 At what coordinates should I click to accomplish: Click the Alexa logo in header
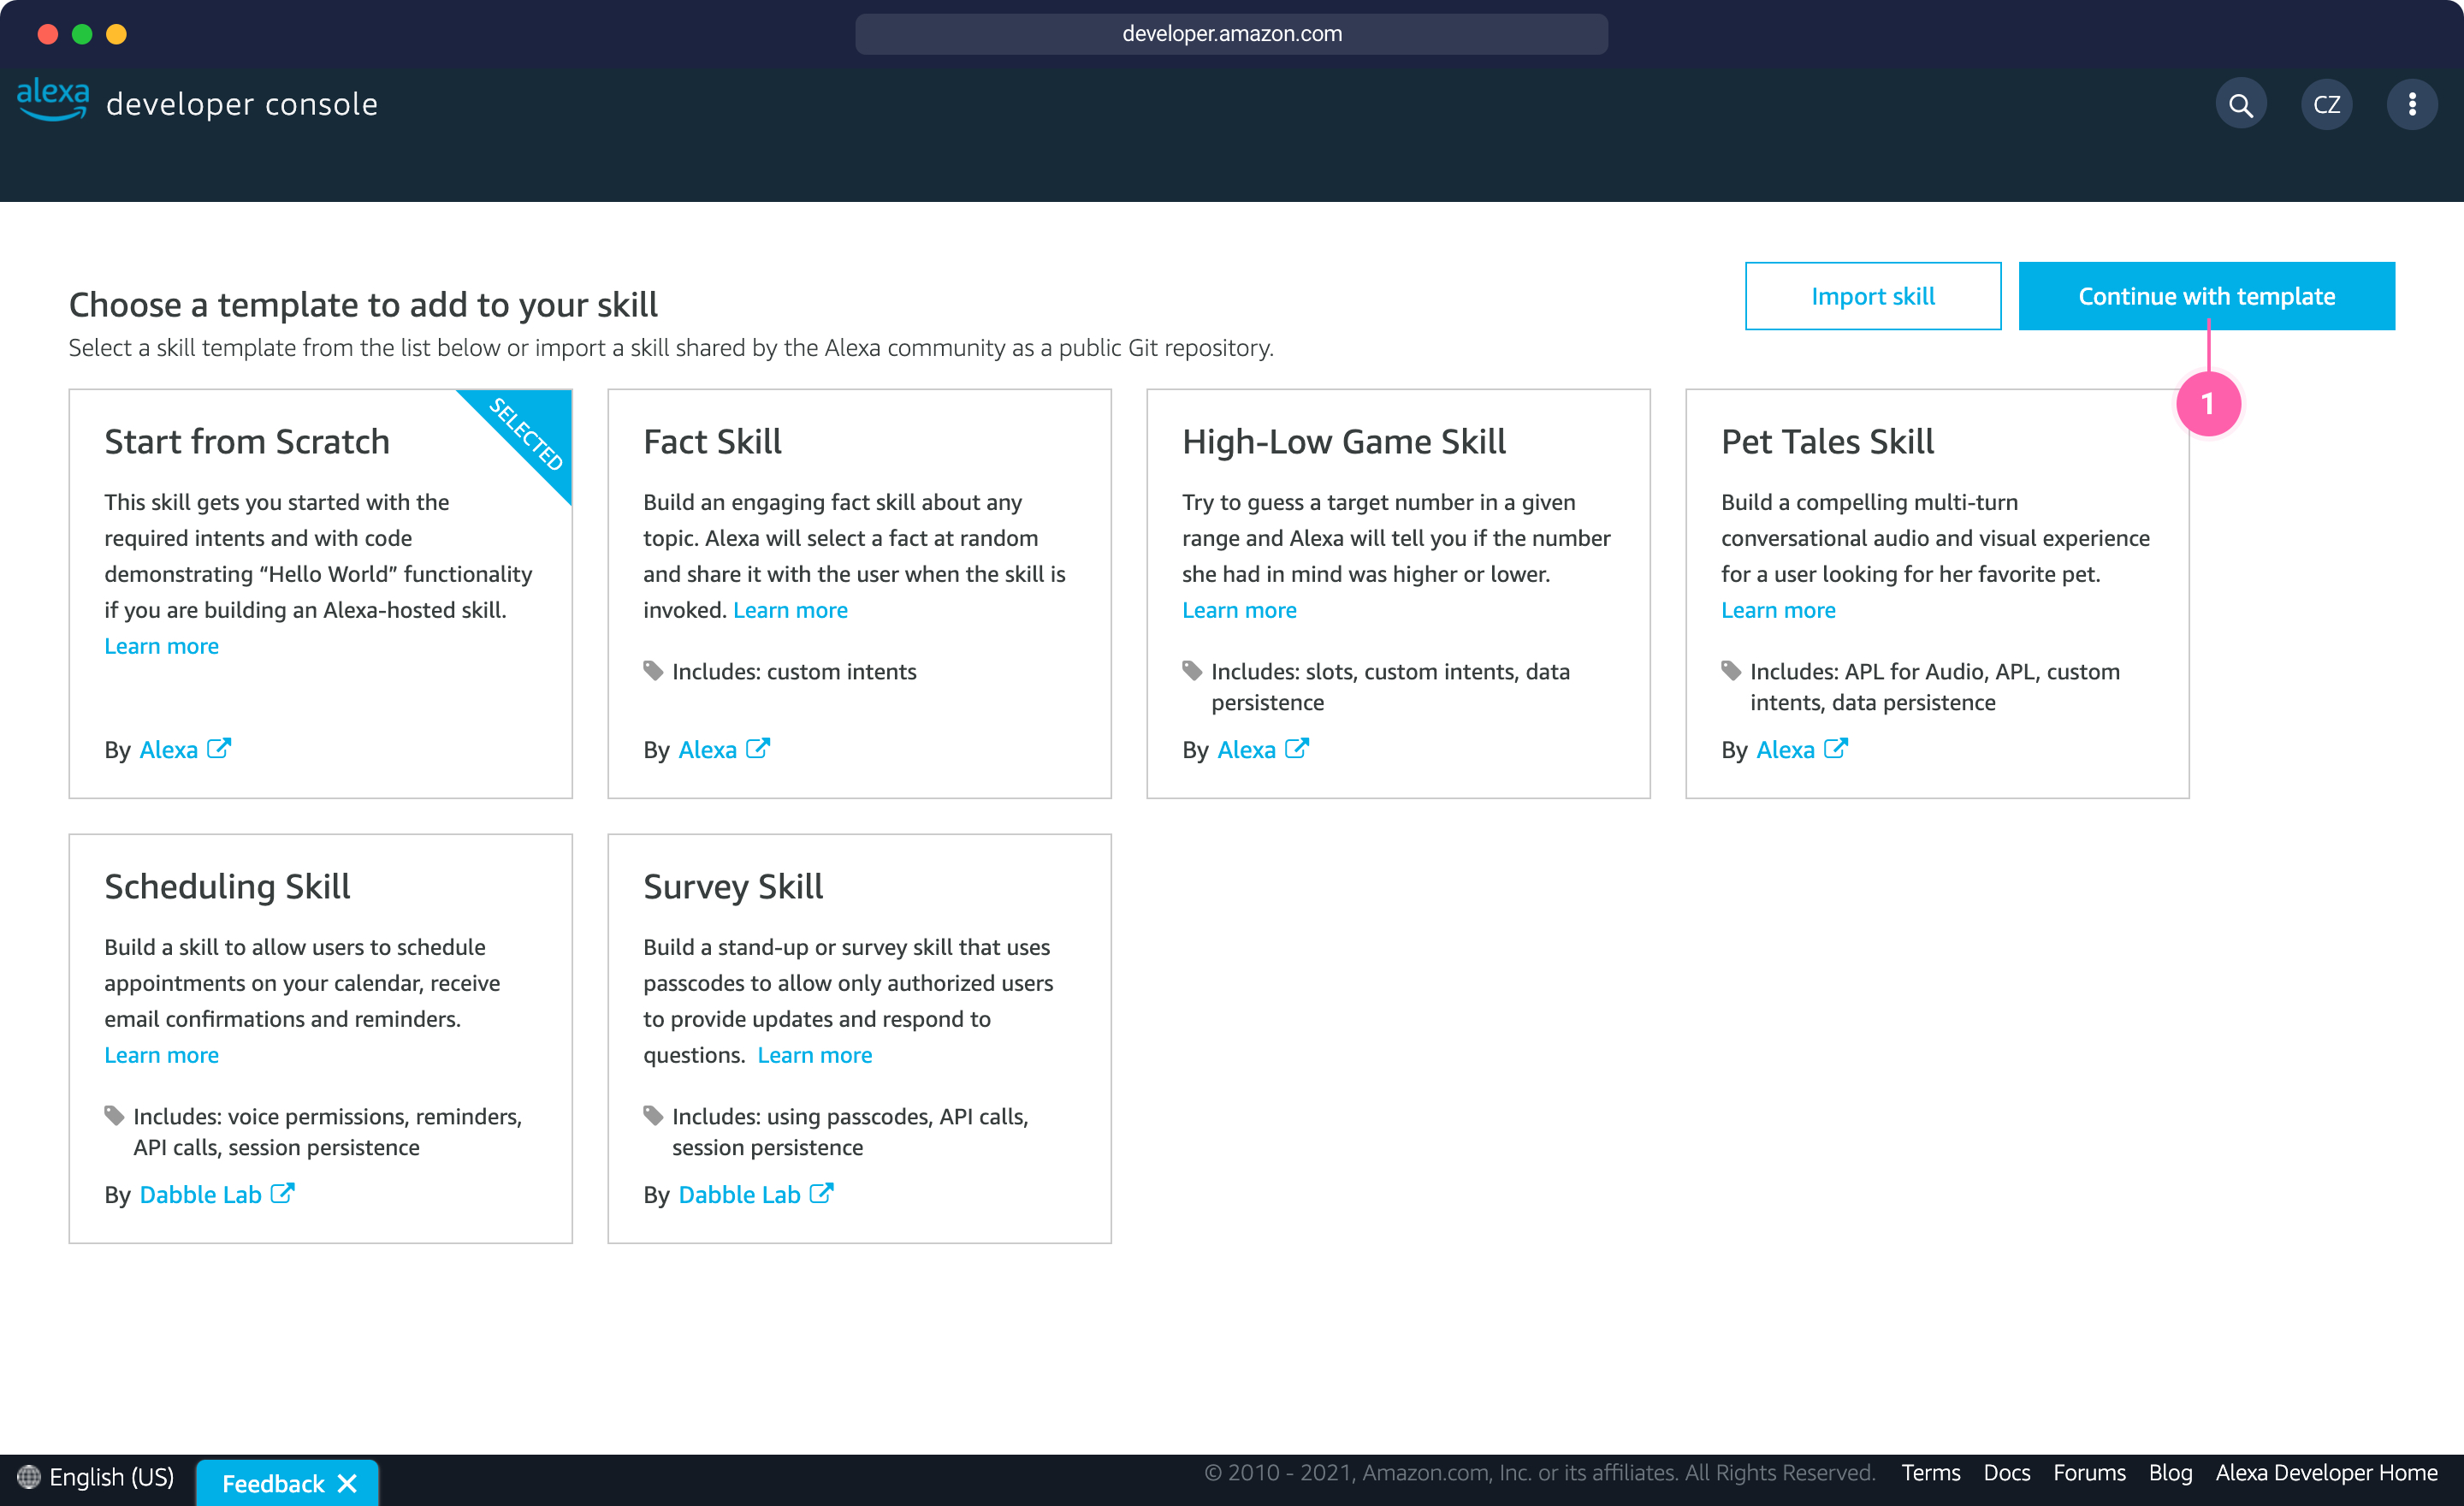(x=53, y=100)
